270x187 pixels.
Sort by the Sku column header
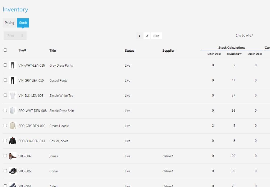point(22,50)
